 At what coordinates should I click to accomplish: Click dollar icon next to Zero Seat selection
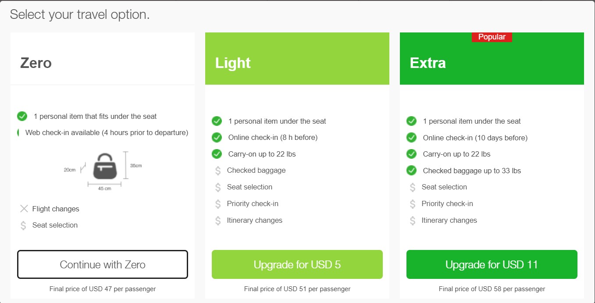24,225
